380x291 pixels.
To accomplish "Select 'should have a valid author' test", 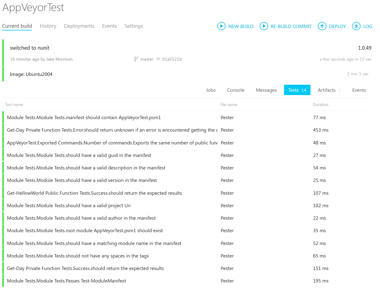I will pos(187,218).
